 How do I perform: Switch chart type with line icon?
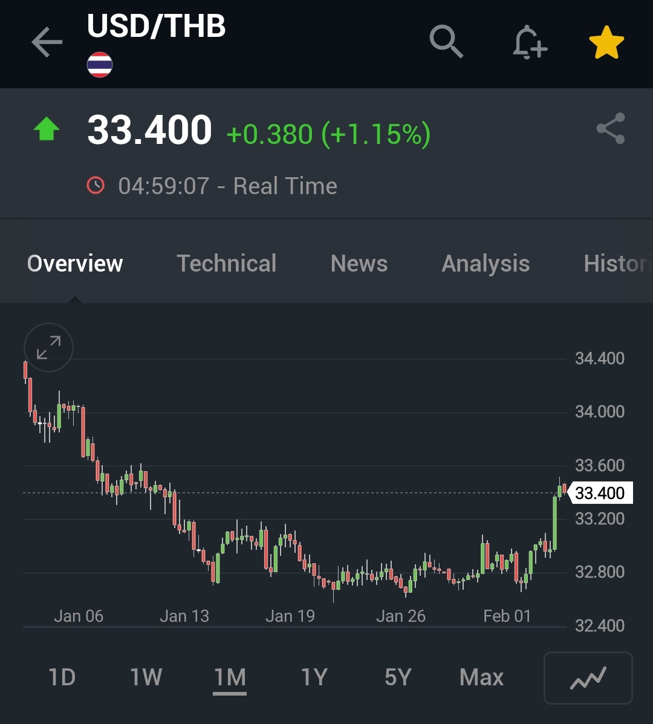[x=588, y=677]
